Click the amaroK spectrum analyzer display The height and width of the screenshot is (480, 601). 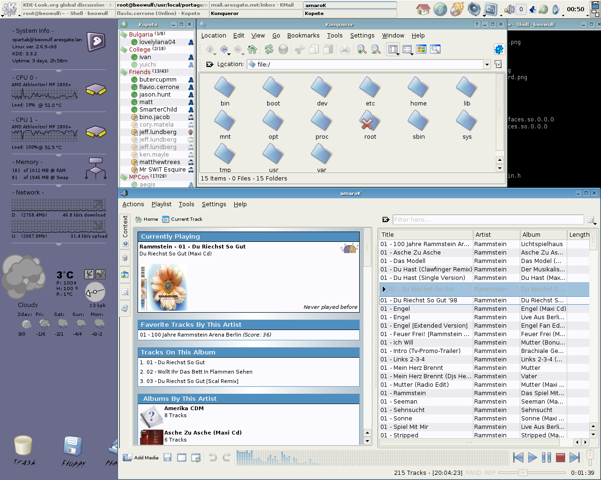coord(373,457)
